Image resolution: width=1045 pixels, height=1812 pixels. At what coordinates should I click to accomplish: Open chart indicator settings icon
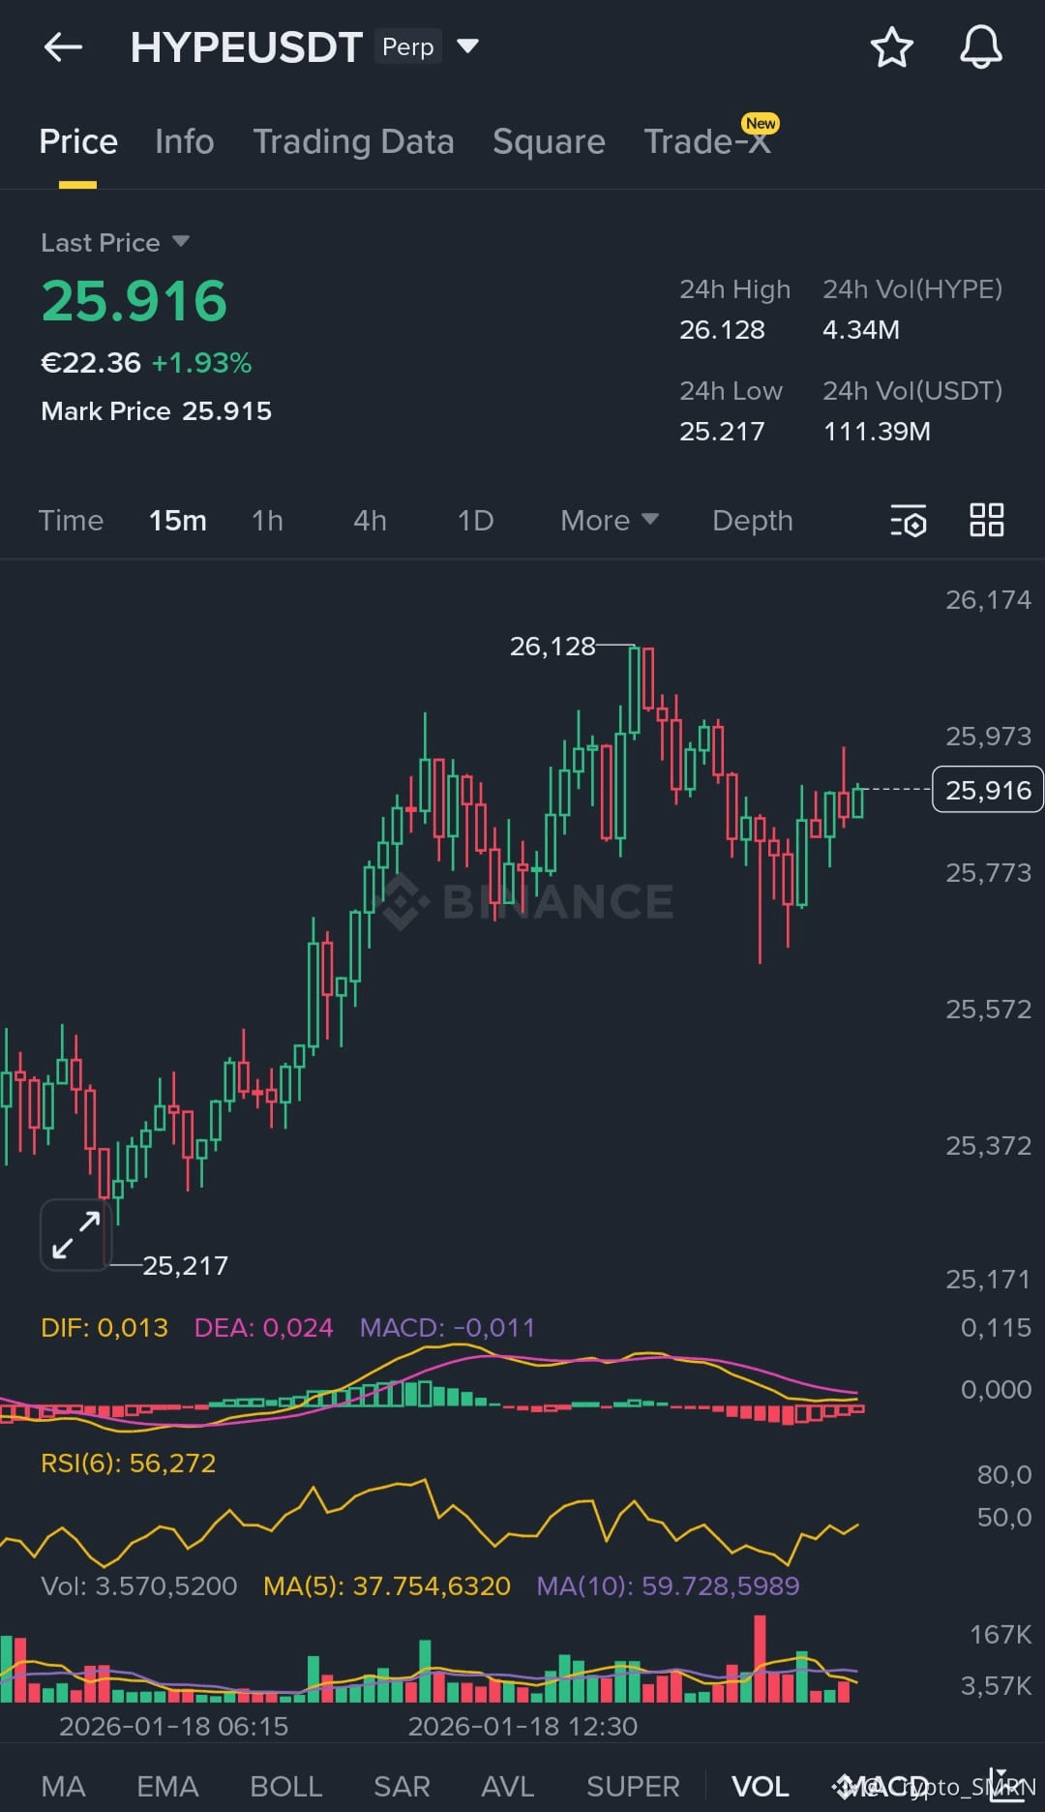[x=908, y=521]
